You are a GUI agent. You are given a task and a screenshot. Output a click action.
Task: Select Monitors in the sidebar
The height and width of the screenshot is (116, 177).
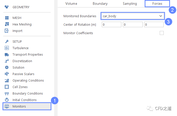19,107
